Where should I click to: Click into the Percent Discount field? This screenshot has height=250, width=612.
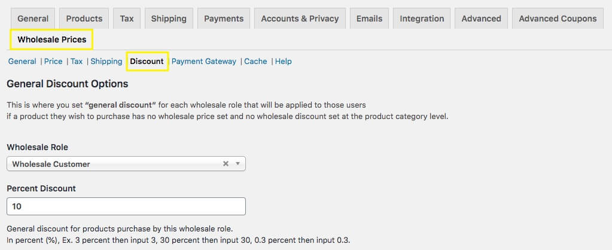(126, 206)
